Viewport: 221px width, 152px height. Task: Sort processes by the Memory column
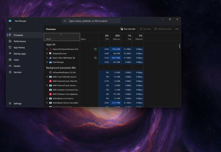[117, 37]
